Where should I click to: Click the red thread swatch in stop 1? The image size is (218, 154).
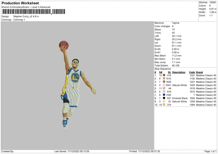click(164, 75)
